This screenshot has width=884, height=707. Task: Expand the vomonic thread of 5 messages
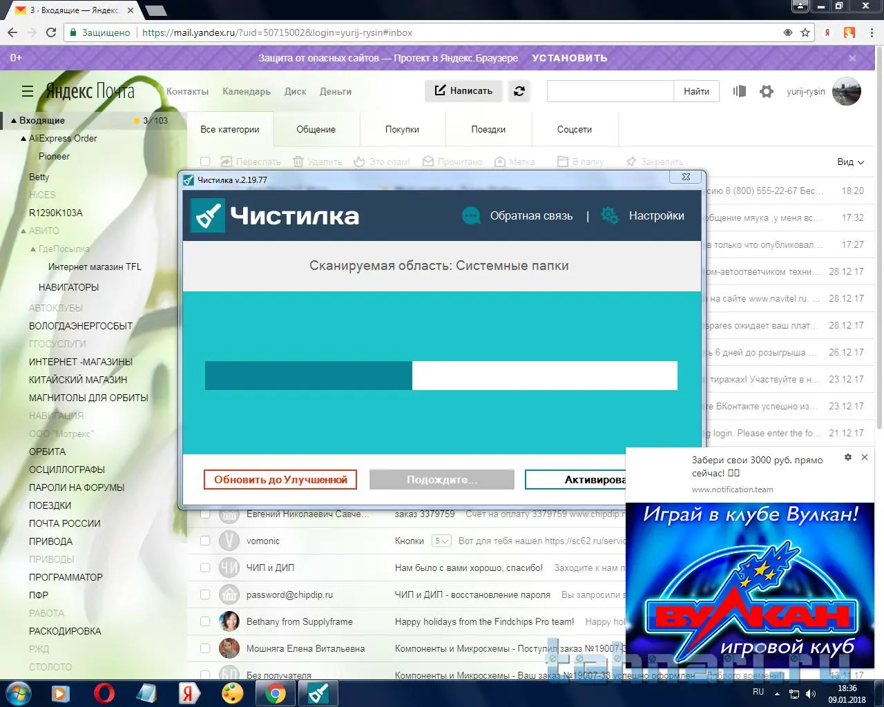pos(441,541)
